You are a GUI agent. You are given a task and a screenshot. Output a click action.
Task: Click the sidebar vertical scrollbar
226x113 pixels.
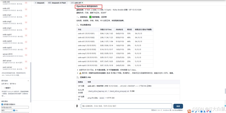click(x=31, y=82)
